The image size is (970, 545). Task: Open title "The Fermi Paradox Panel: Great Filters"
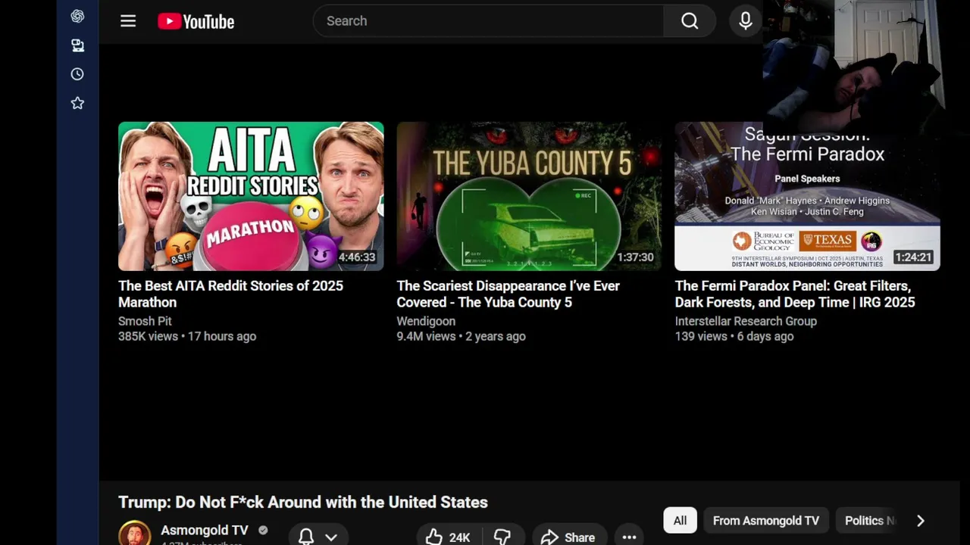[795, 294]
